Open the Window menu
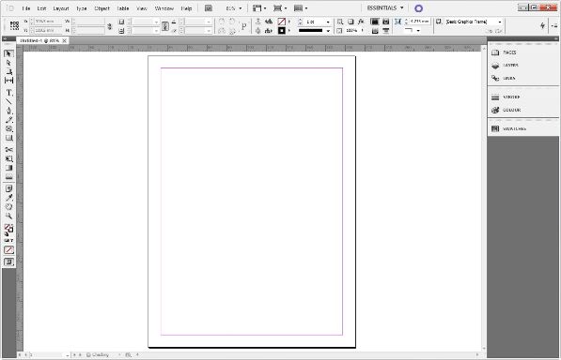The height and width of the screenshot is (360, 561). point(164,8)
